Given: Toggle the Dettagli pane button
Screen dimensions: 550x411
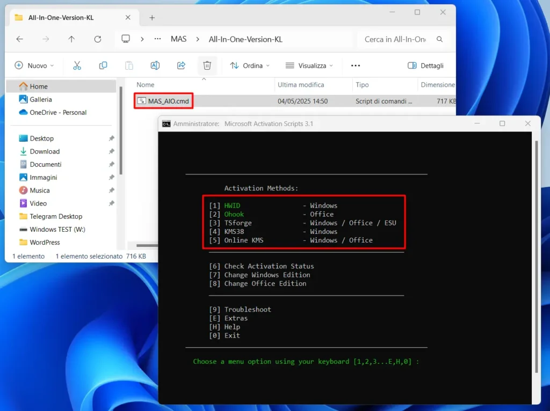Looking at the screenshot, I should click(425, 65).
